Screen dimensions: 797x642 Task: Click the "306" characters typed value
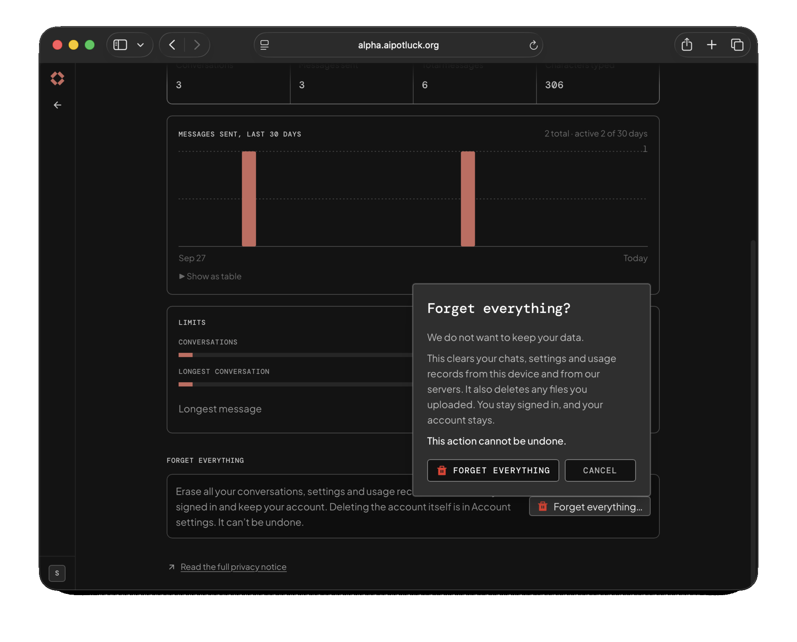click(554, 85)
